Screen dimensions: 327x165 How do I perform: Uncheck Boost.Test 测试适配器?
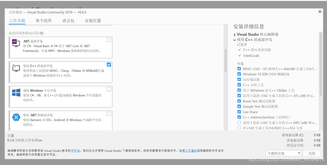[x=239, y=101]
